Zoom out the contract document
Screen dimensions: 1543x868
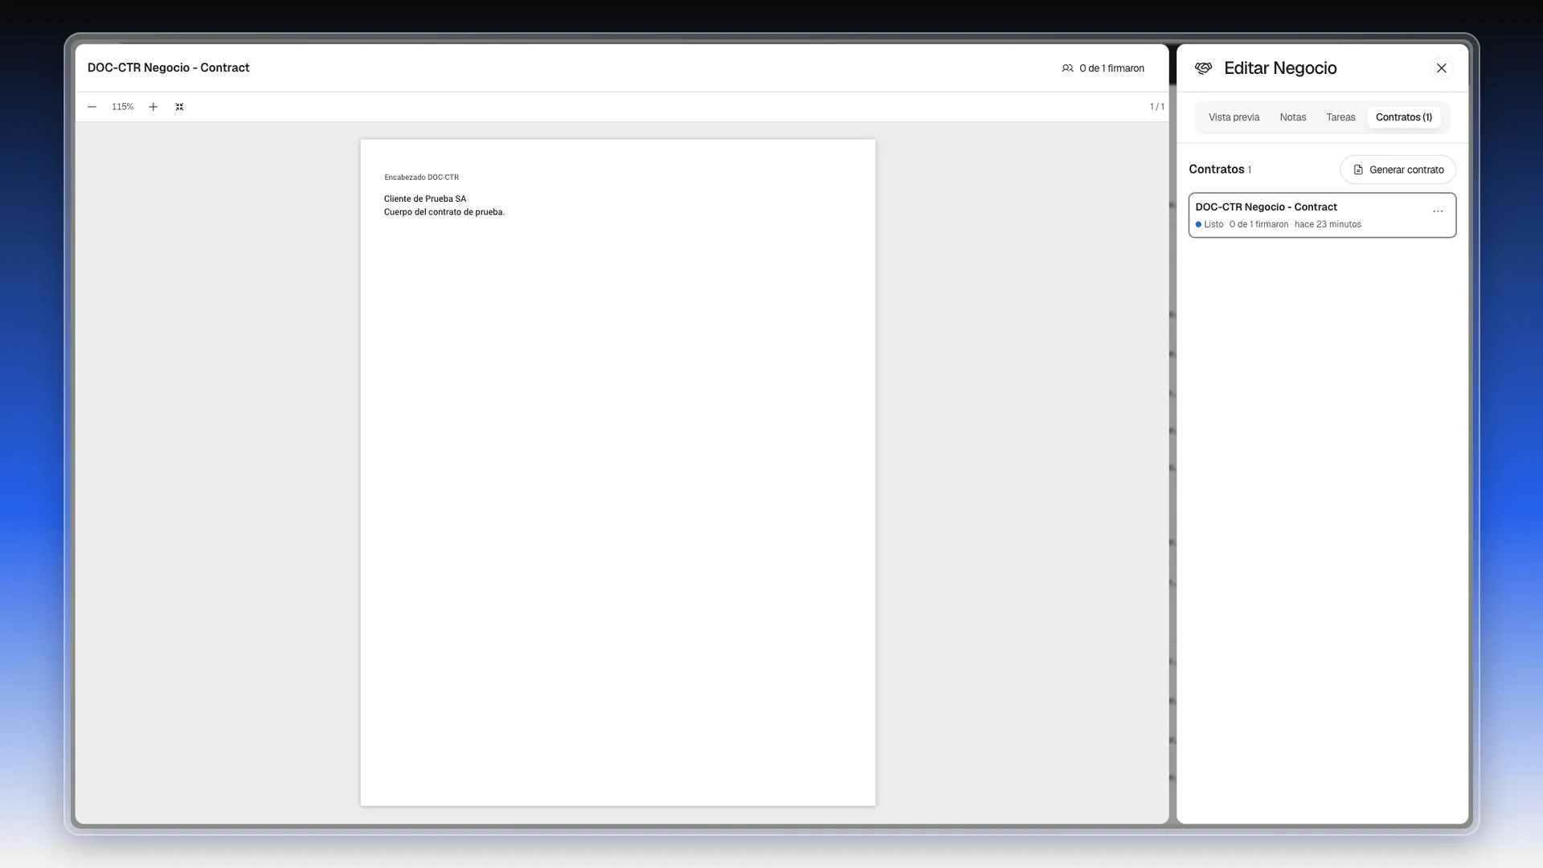pos(92,107)
